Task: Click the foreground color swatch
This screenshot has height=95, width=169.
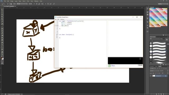Action: (2, 58)
